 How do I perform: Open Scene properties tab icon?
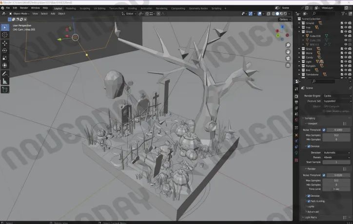(x=296, y=114)
